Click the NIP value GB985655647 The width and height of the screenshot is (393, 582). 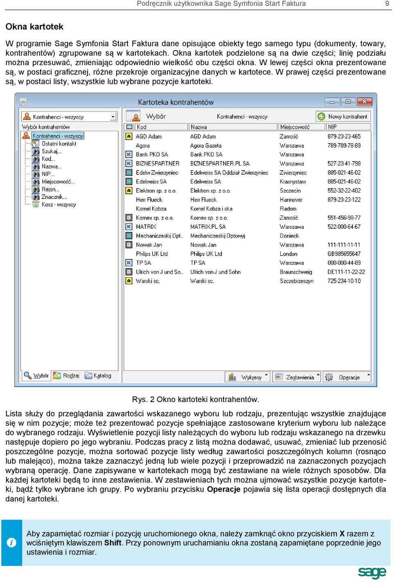click(344, 254)
